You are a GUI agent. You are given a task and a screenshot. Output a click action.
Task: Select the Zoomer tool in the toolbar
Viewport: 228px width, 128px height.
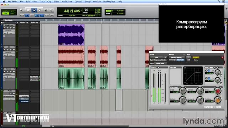click(22, 10)
